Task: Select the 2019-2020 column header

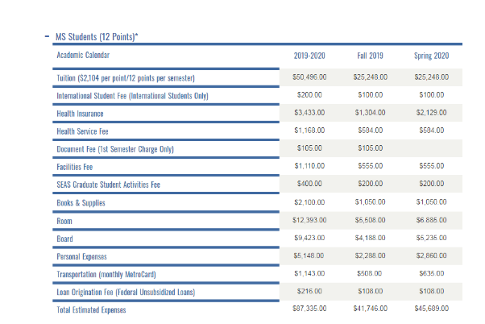Action: pos(309,56)
